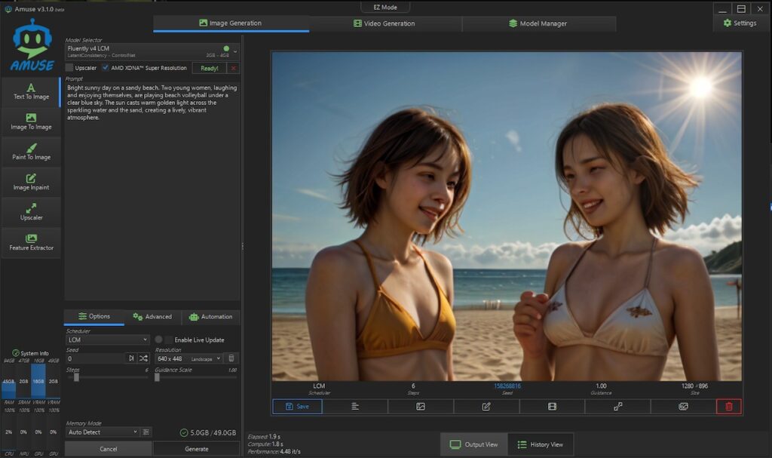Image resolution: width=772 pixels, height=458 pixels.
Task: Open the Memory Mode Auto Detect dropdown
Action: coord(103,432)
